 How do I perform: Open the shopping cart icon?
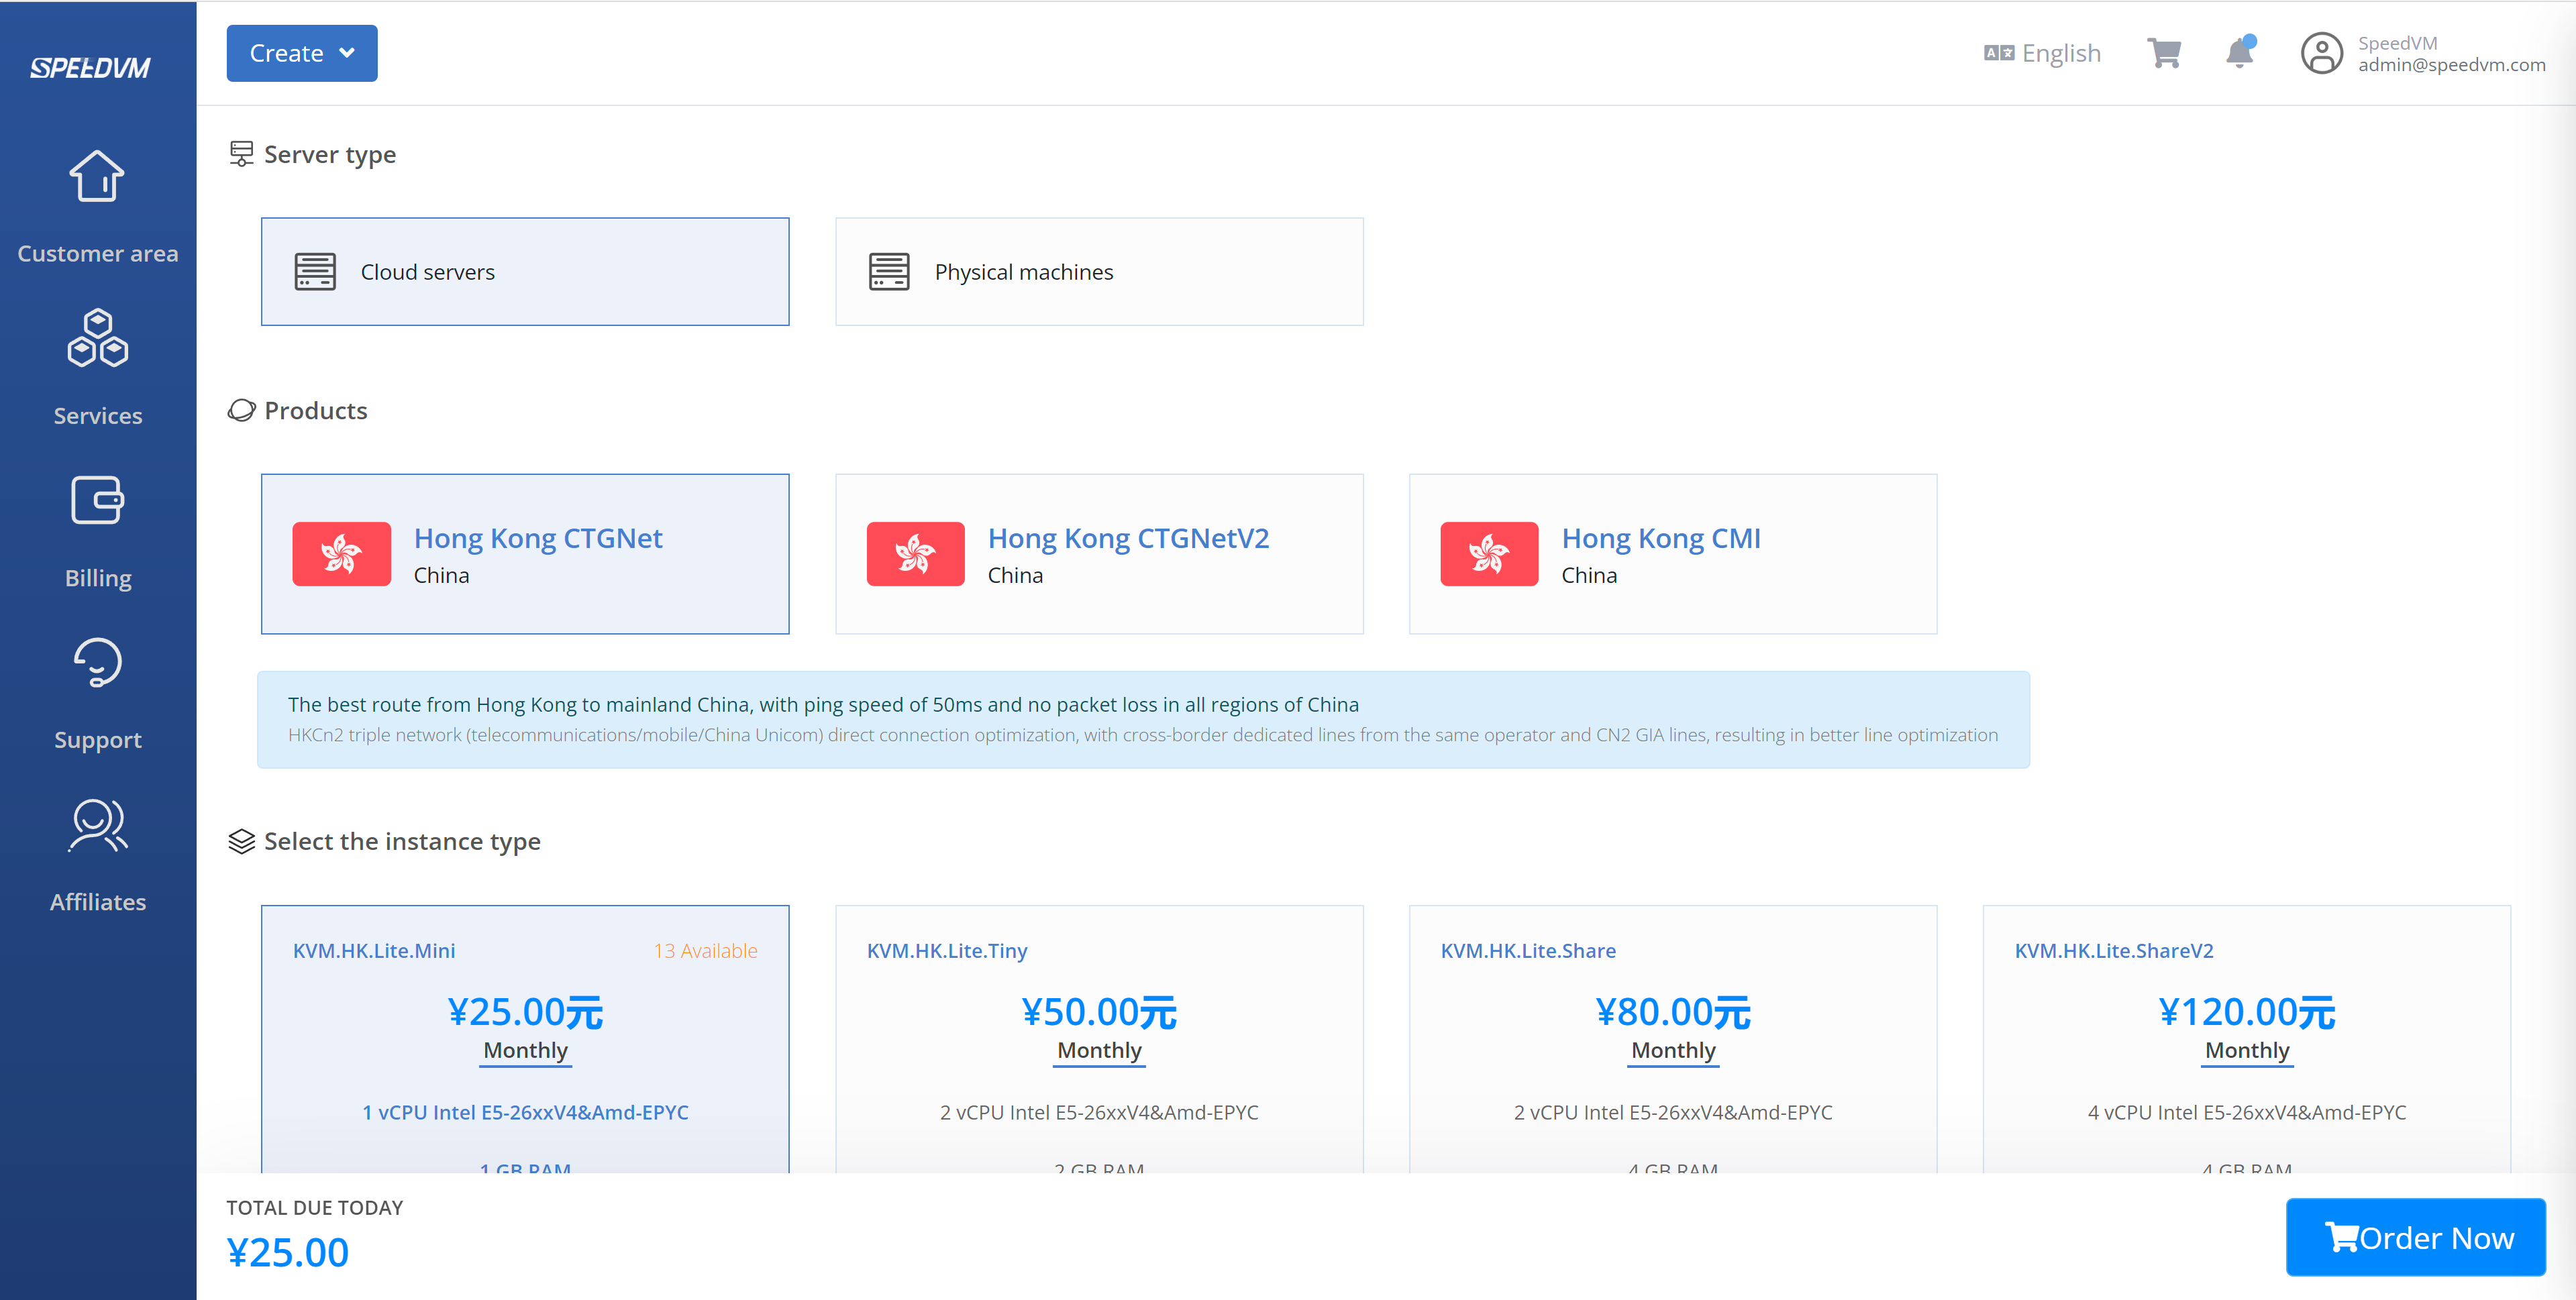click(x=2164, y=53)
